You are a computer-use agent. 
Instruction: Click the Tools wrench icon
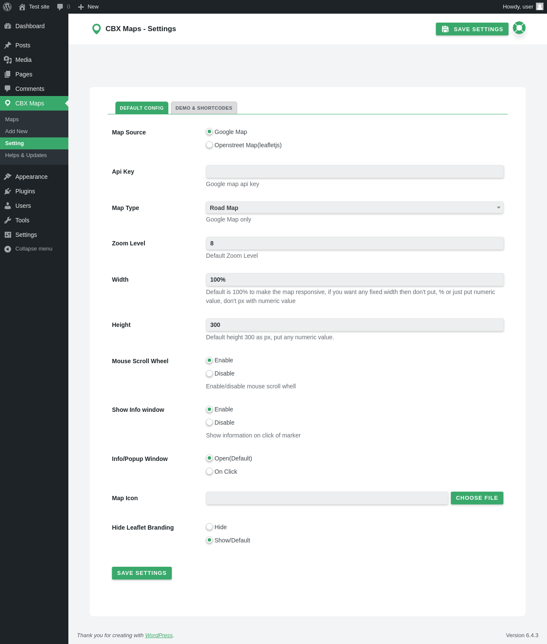[8, 220]
